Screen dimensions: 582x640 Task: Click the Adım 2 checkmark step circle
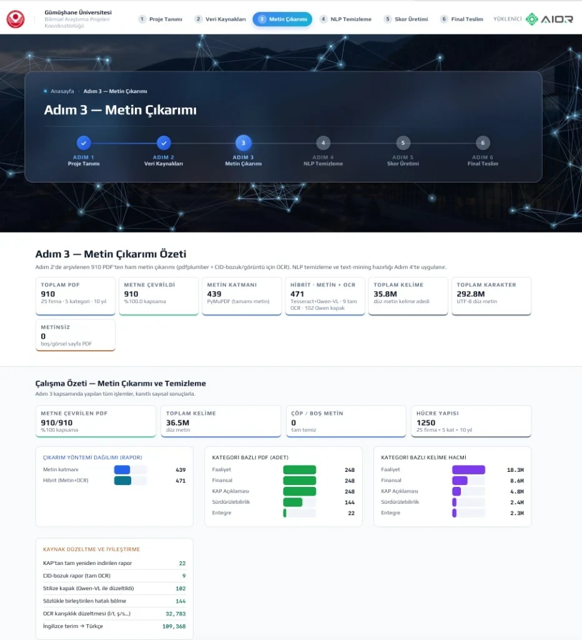coord(164,143)
